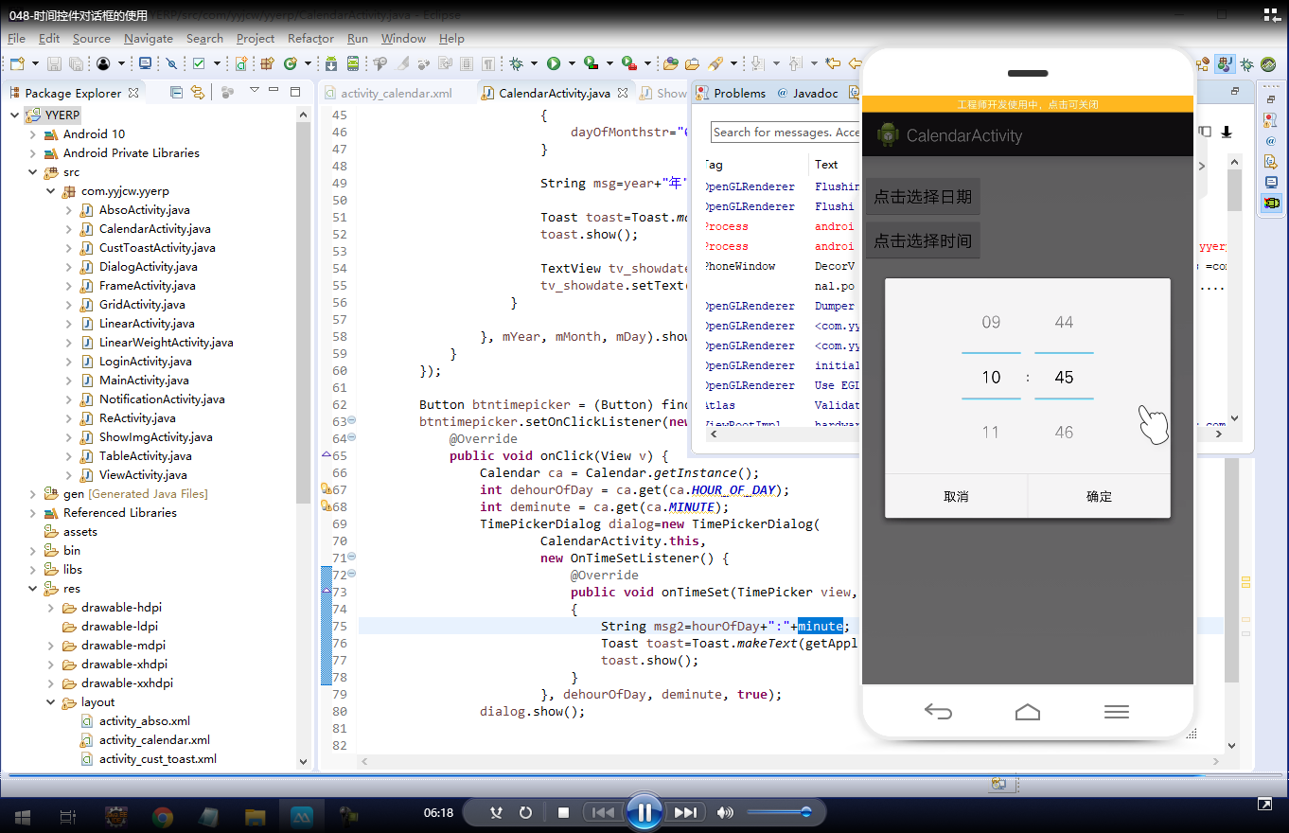Open the Android Virtual Device Manager
The height and width of the screenshot is (833, 1289).
(353, 63)
